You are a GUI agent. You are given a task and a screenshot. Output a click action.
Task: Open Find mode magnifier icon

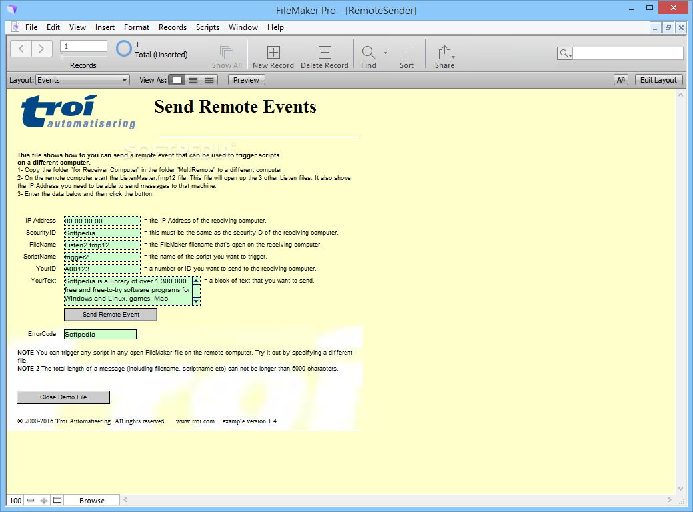coord(368,53)
